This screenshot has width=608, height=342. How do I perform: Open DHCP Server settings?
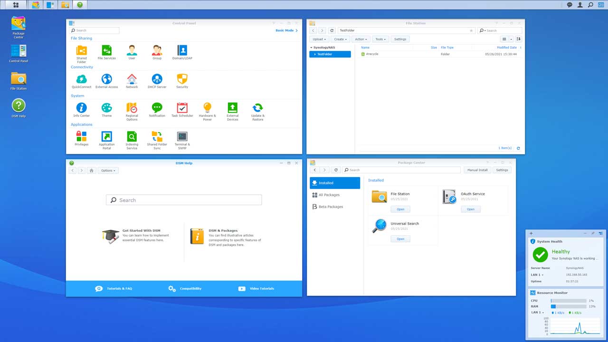(x=157, y=81)
